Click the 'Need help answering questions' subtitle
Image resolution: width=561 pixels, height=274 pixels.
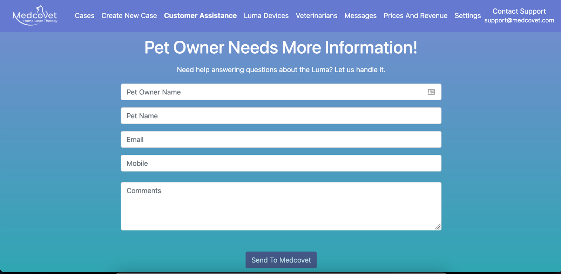pos(281,70)
